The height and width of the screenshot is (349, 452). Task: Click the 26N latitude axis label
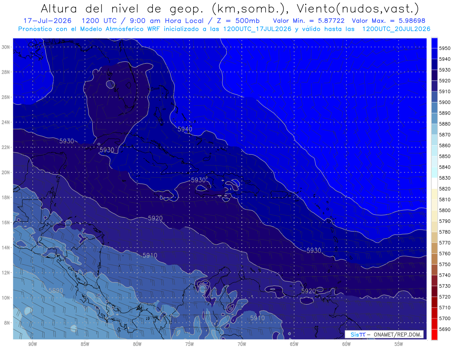click(x=6, y=97)
